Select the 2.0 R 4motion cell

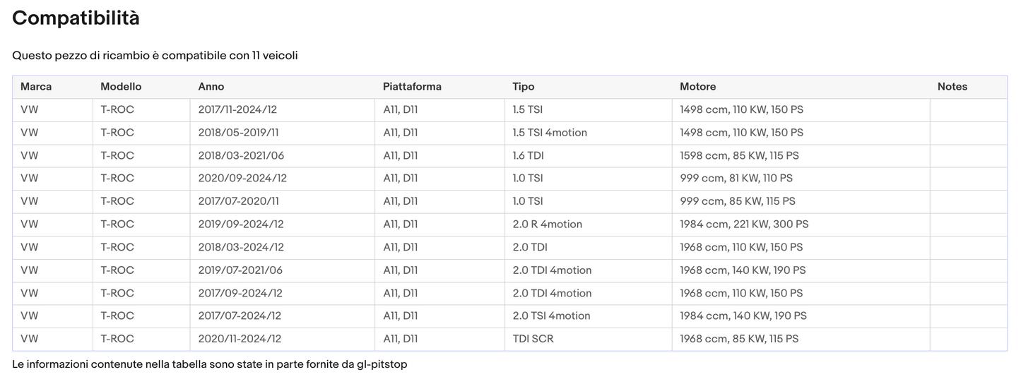tap(548, 224)
